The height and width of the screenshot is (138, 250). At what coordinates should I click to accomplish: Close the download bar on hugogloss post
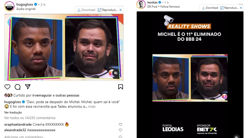point(121,10)
